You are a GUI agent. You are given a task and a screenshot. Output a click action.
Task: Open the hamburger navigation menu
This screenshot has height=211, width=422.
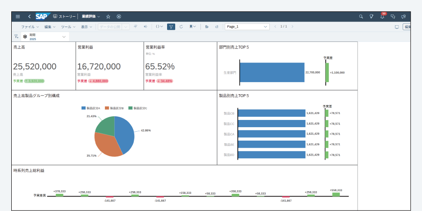(18, 17)
